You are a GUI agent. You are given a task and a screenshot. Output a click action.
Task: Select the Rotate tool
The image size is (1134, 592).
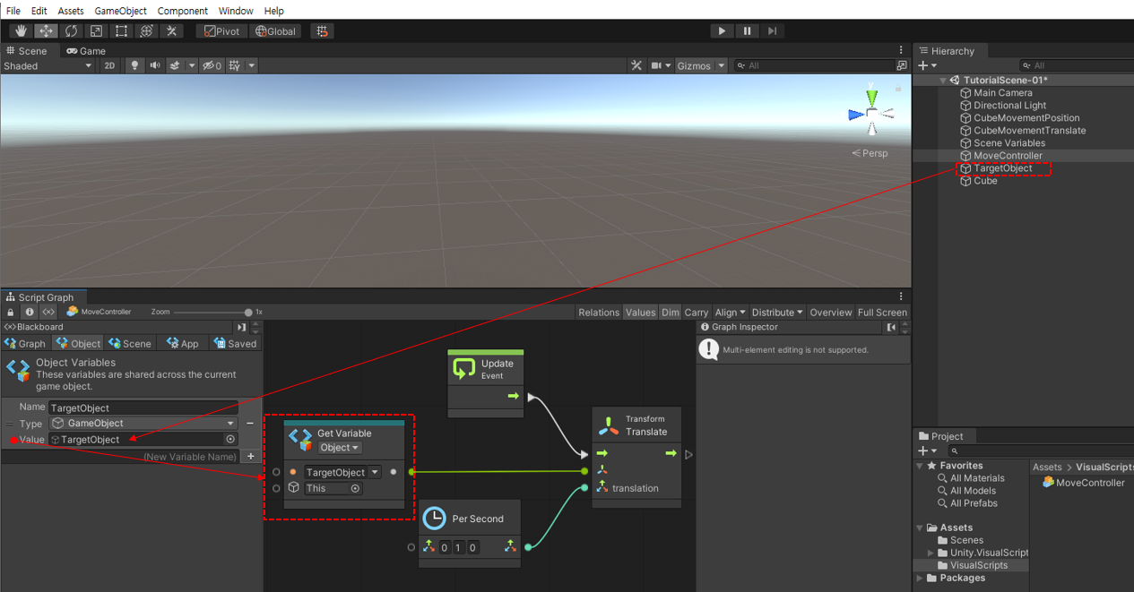click(71, 31)
